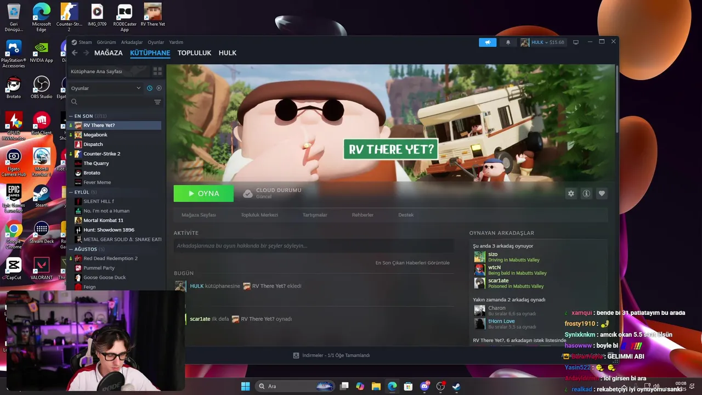Open the HULK profile tab
The image size is (702, 395).
pos(228,53)
